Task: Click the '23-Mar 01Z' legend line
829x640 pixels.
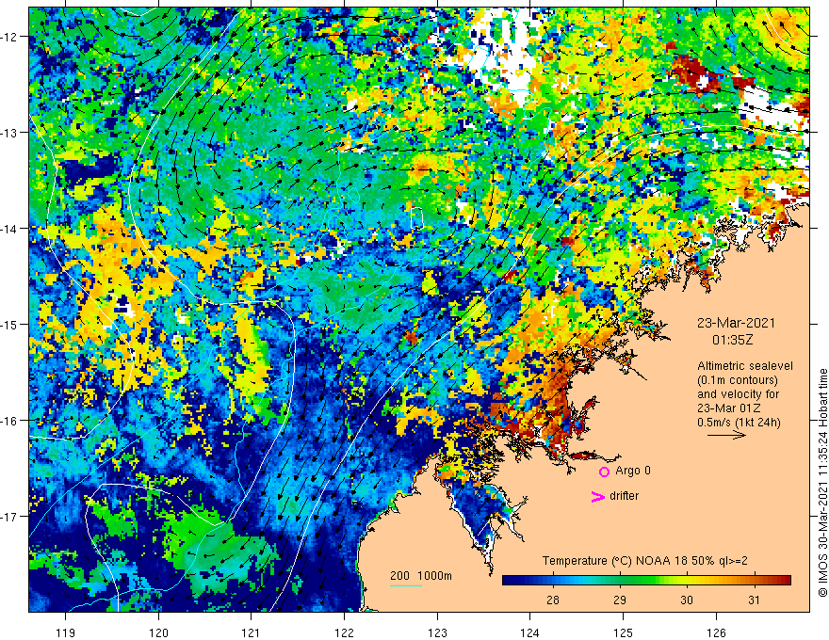Action: 727,408
